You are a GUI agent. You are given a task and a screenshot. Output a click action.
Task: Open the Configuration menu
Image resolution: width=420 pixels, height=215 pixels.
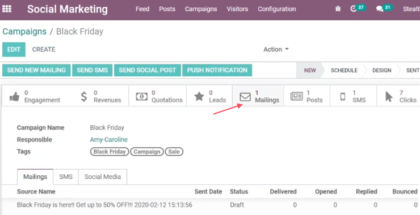[x=277, y=9]
